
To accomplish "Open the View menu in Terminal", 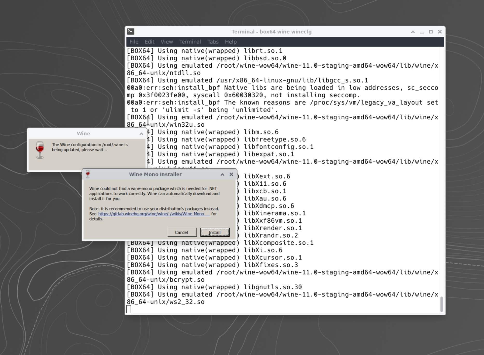I will pyautogui.click(x=167, y=42).
